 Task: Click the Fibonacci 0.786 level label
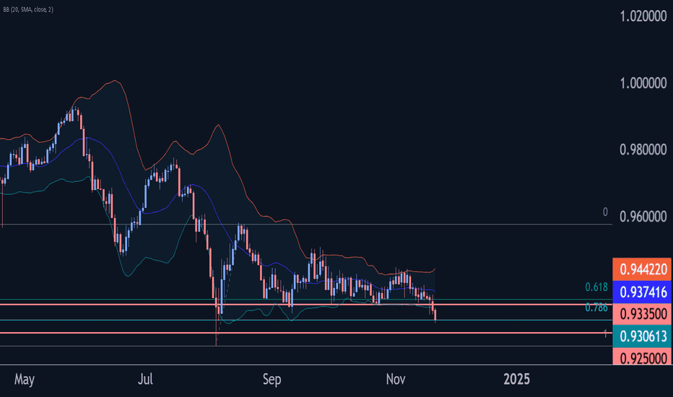click(596, 307)
